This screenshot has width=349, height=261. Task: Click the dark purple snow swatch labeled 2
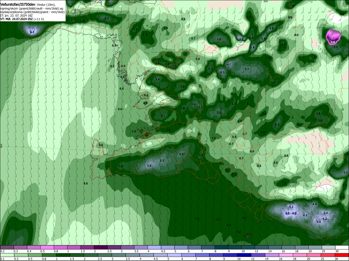(x=100, y=247)
